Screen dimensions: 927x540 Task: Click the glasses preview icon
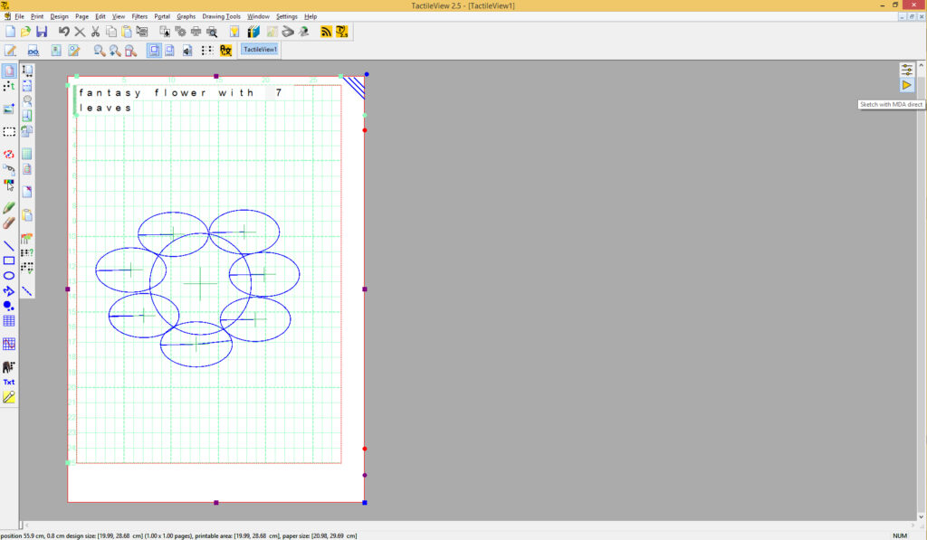[33, 51]
